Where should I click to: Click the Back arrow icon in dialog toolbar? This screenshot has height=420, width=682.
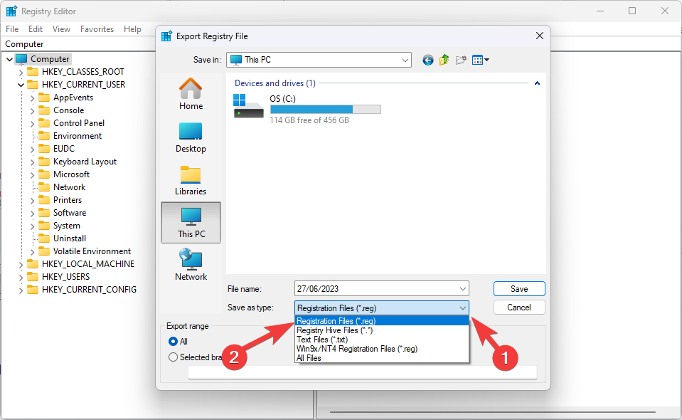(x=427, y=61)
